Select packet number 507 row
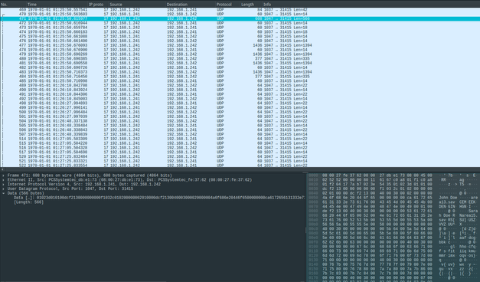Viewport: 480px width, 282px height. (240, 134)
